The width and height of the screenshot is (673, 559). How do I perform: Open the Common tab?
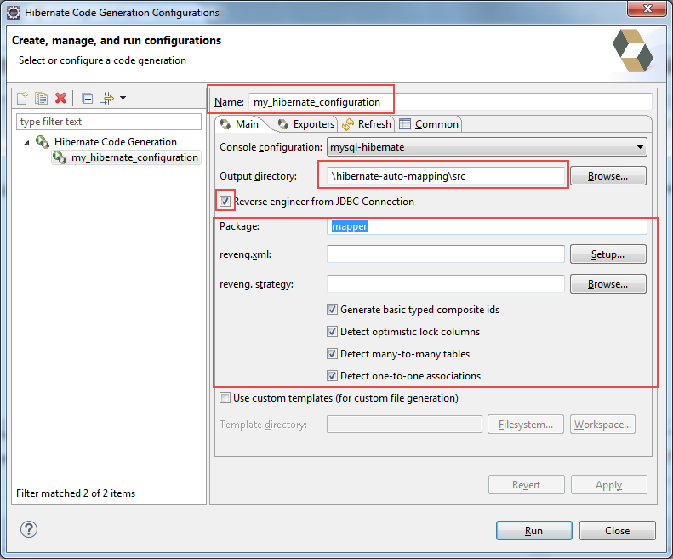point(430,124)
